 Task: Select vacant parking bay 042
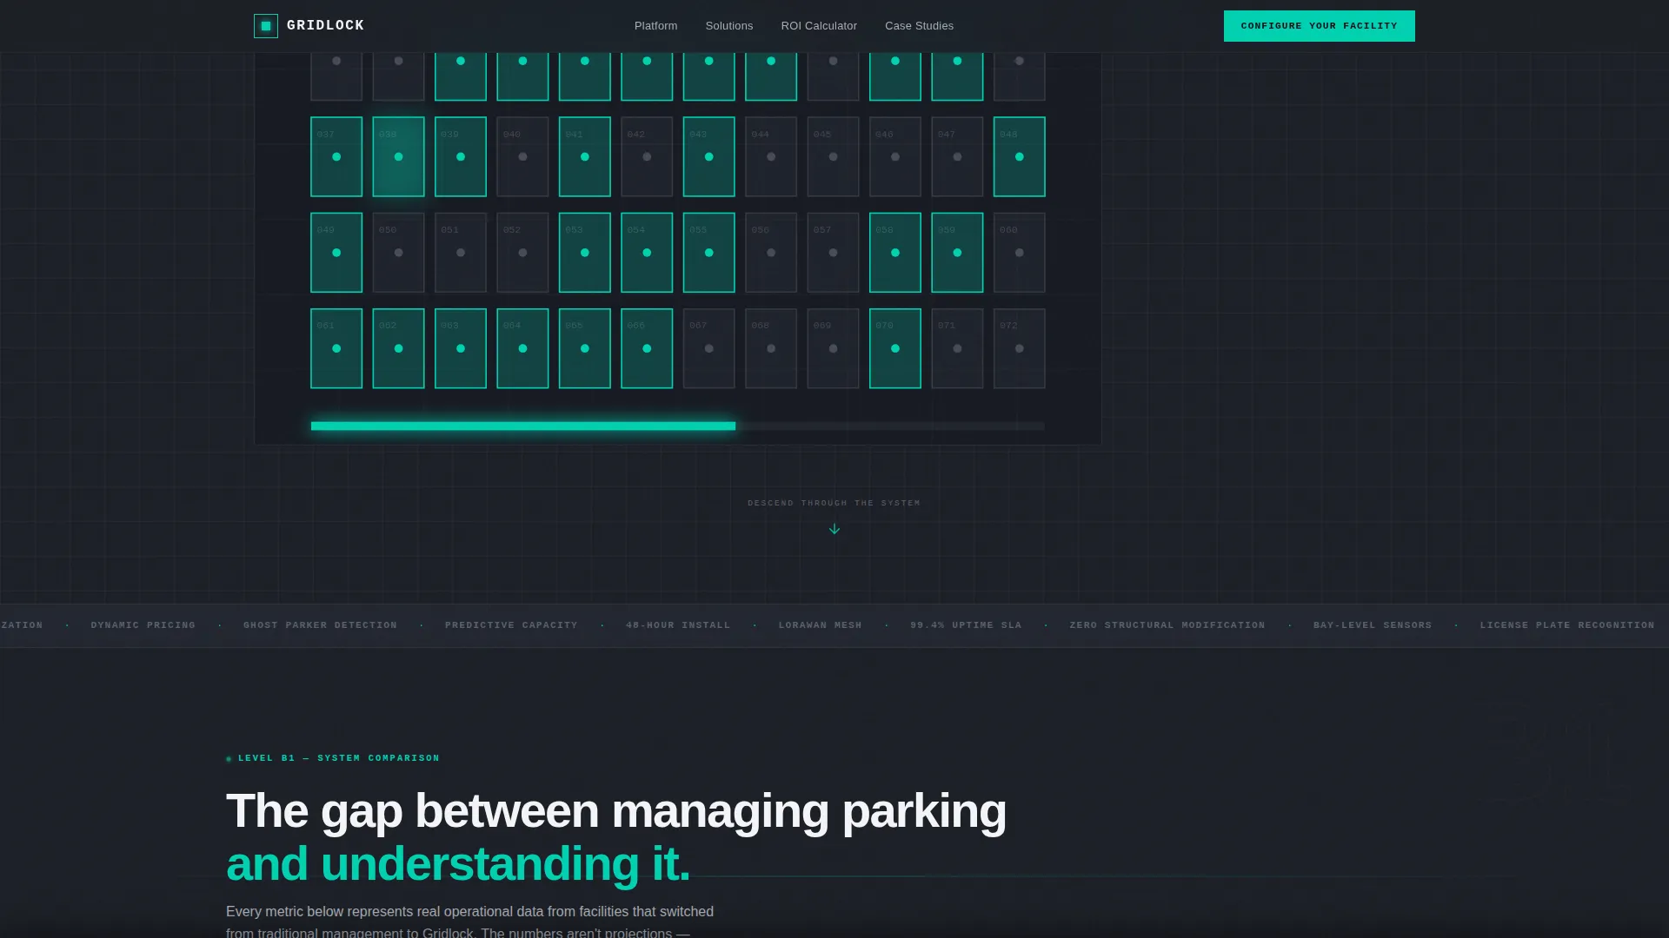click(x=647, y=156)
